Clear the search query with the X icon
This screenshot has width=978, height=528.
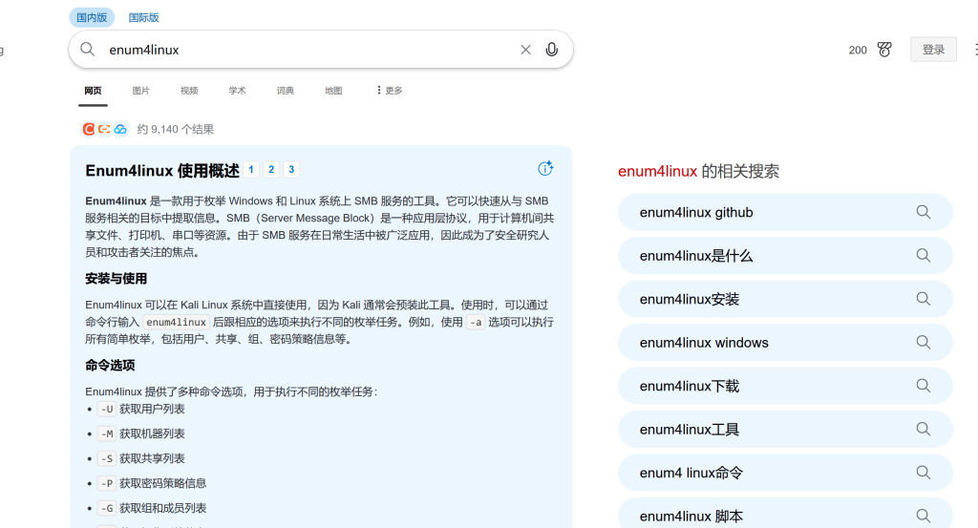click(x=525, y=50)
